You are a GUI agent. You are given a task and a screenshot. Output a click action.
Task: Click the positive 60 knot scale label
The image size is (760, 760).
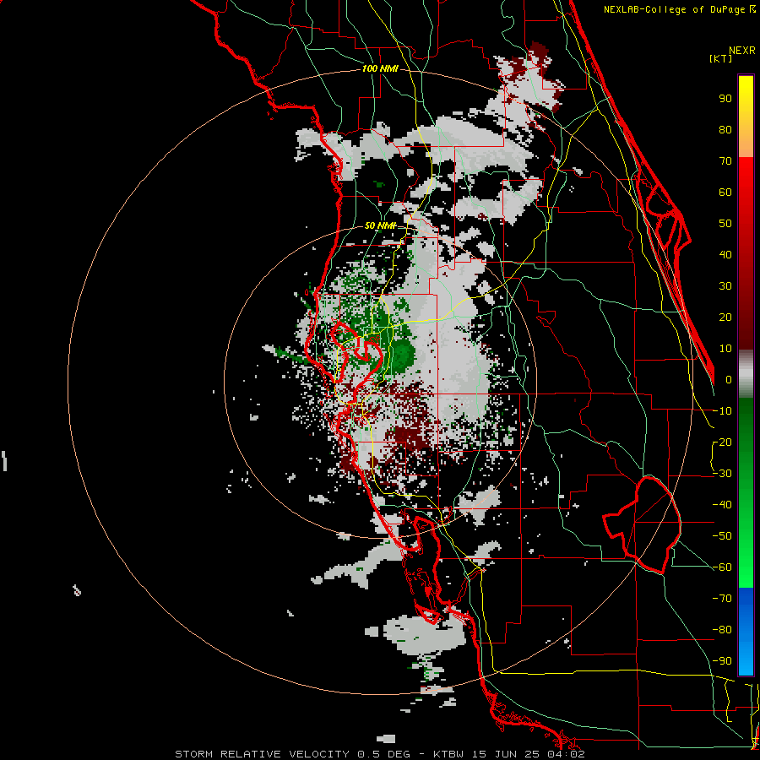pos(725,193)
